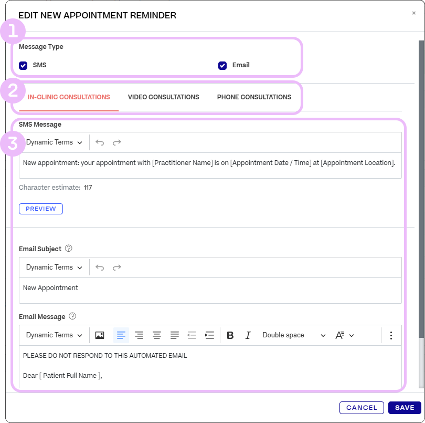Screen dimensions: 425x423
Task: Justify the email message text
Action: (175, 335)
